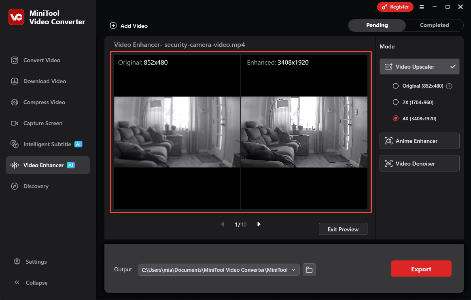Click the Collapse double-chevron icon
Screen dimensions: 471x300
click(17, 282)
